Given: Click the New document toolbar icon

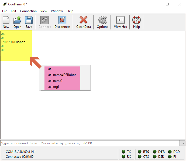Looking at the screenshot, I should coord(6,20).
